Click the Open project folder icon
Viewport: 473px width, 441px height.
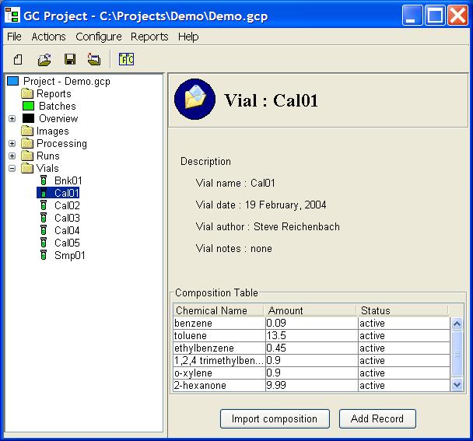coord(44,59)
